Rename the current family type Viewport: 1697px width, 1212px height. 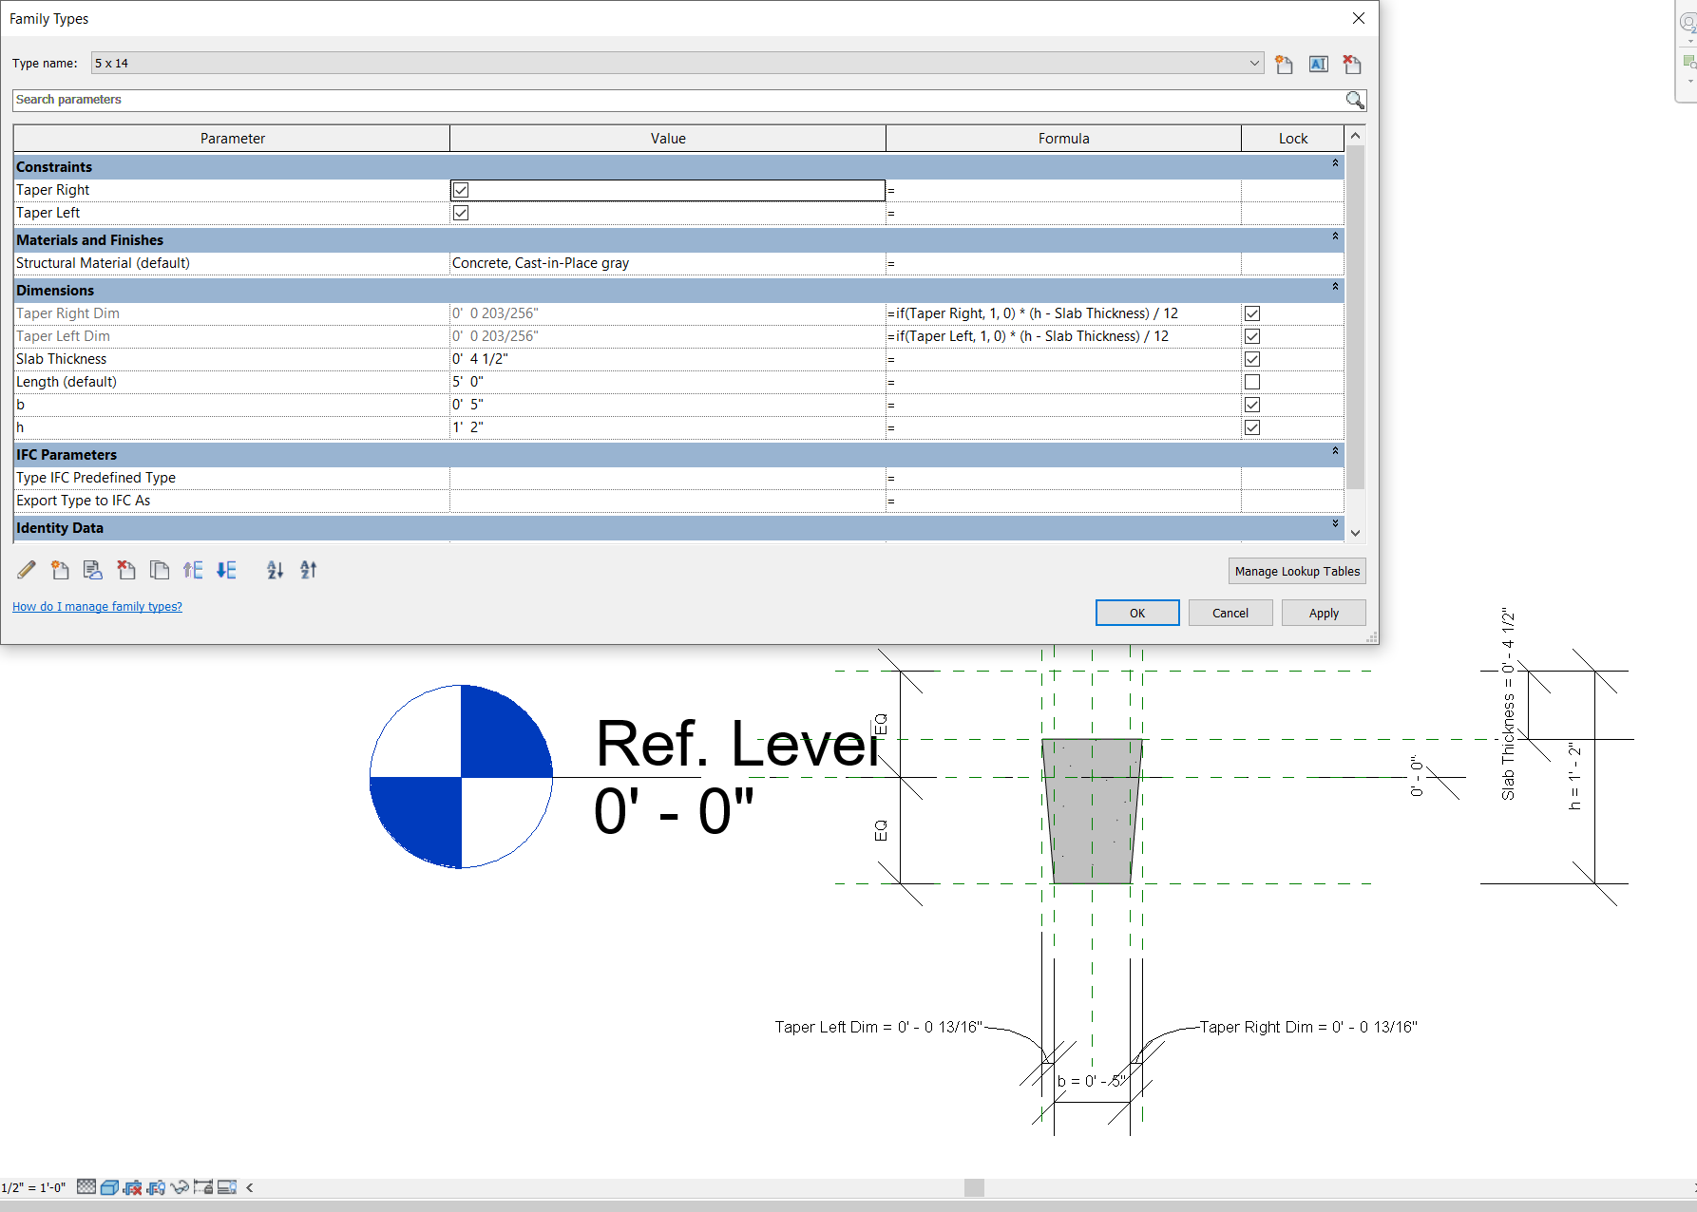1318,64
